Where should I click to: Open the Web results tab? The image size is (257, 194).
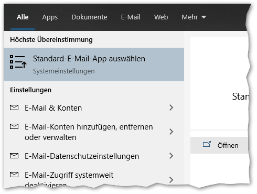[x=161, y=17]
